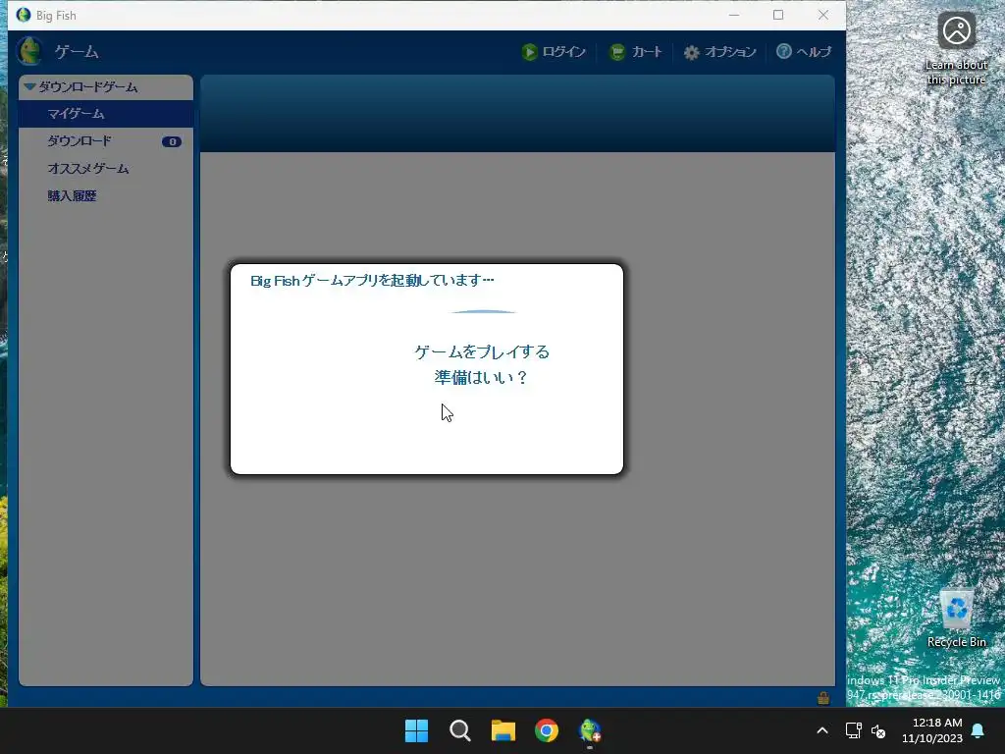
Task: Click the green ログイン play icon
Action: pyautogui.click(x=529, y=52)
